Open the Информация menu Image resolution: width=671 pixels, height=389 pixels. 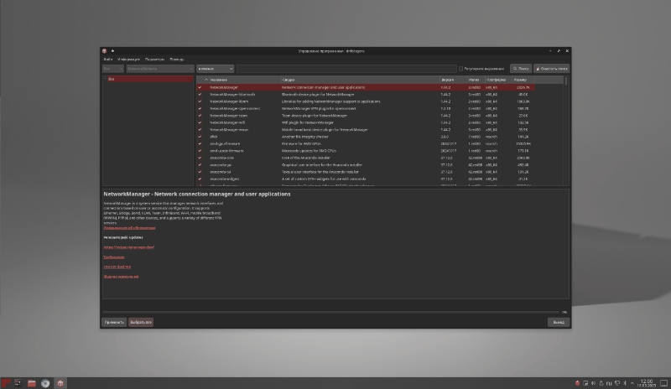click(x=128, y=59)
